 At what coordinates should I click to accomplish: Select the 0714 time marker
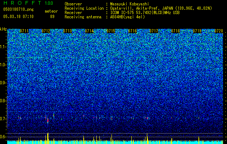[89, 31]
